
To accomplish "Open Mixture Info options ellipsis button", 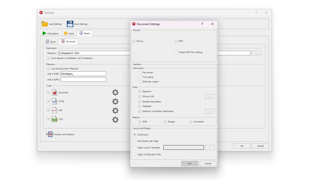I will (209, 96).
